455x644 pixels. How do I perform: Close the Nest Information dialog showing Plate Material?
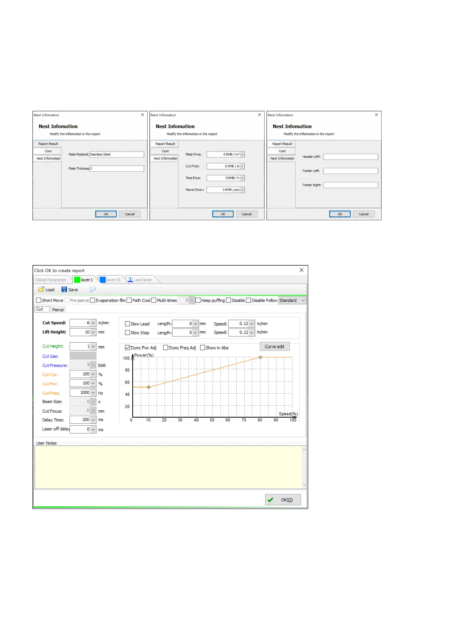(143, 115)
